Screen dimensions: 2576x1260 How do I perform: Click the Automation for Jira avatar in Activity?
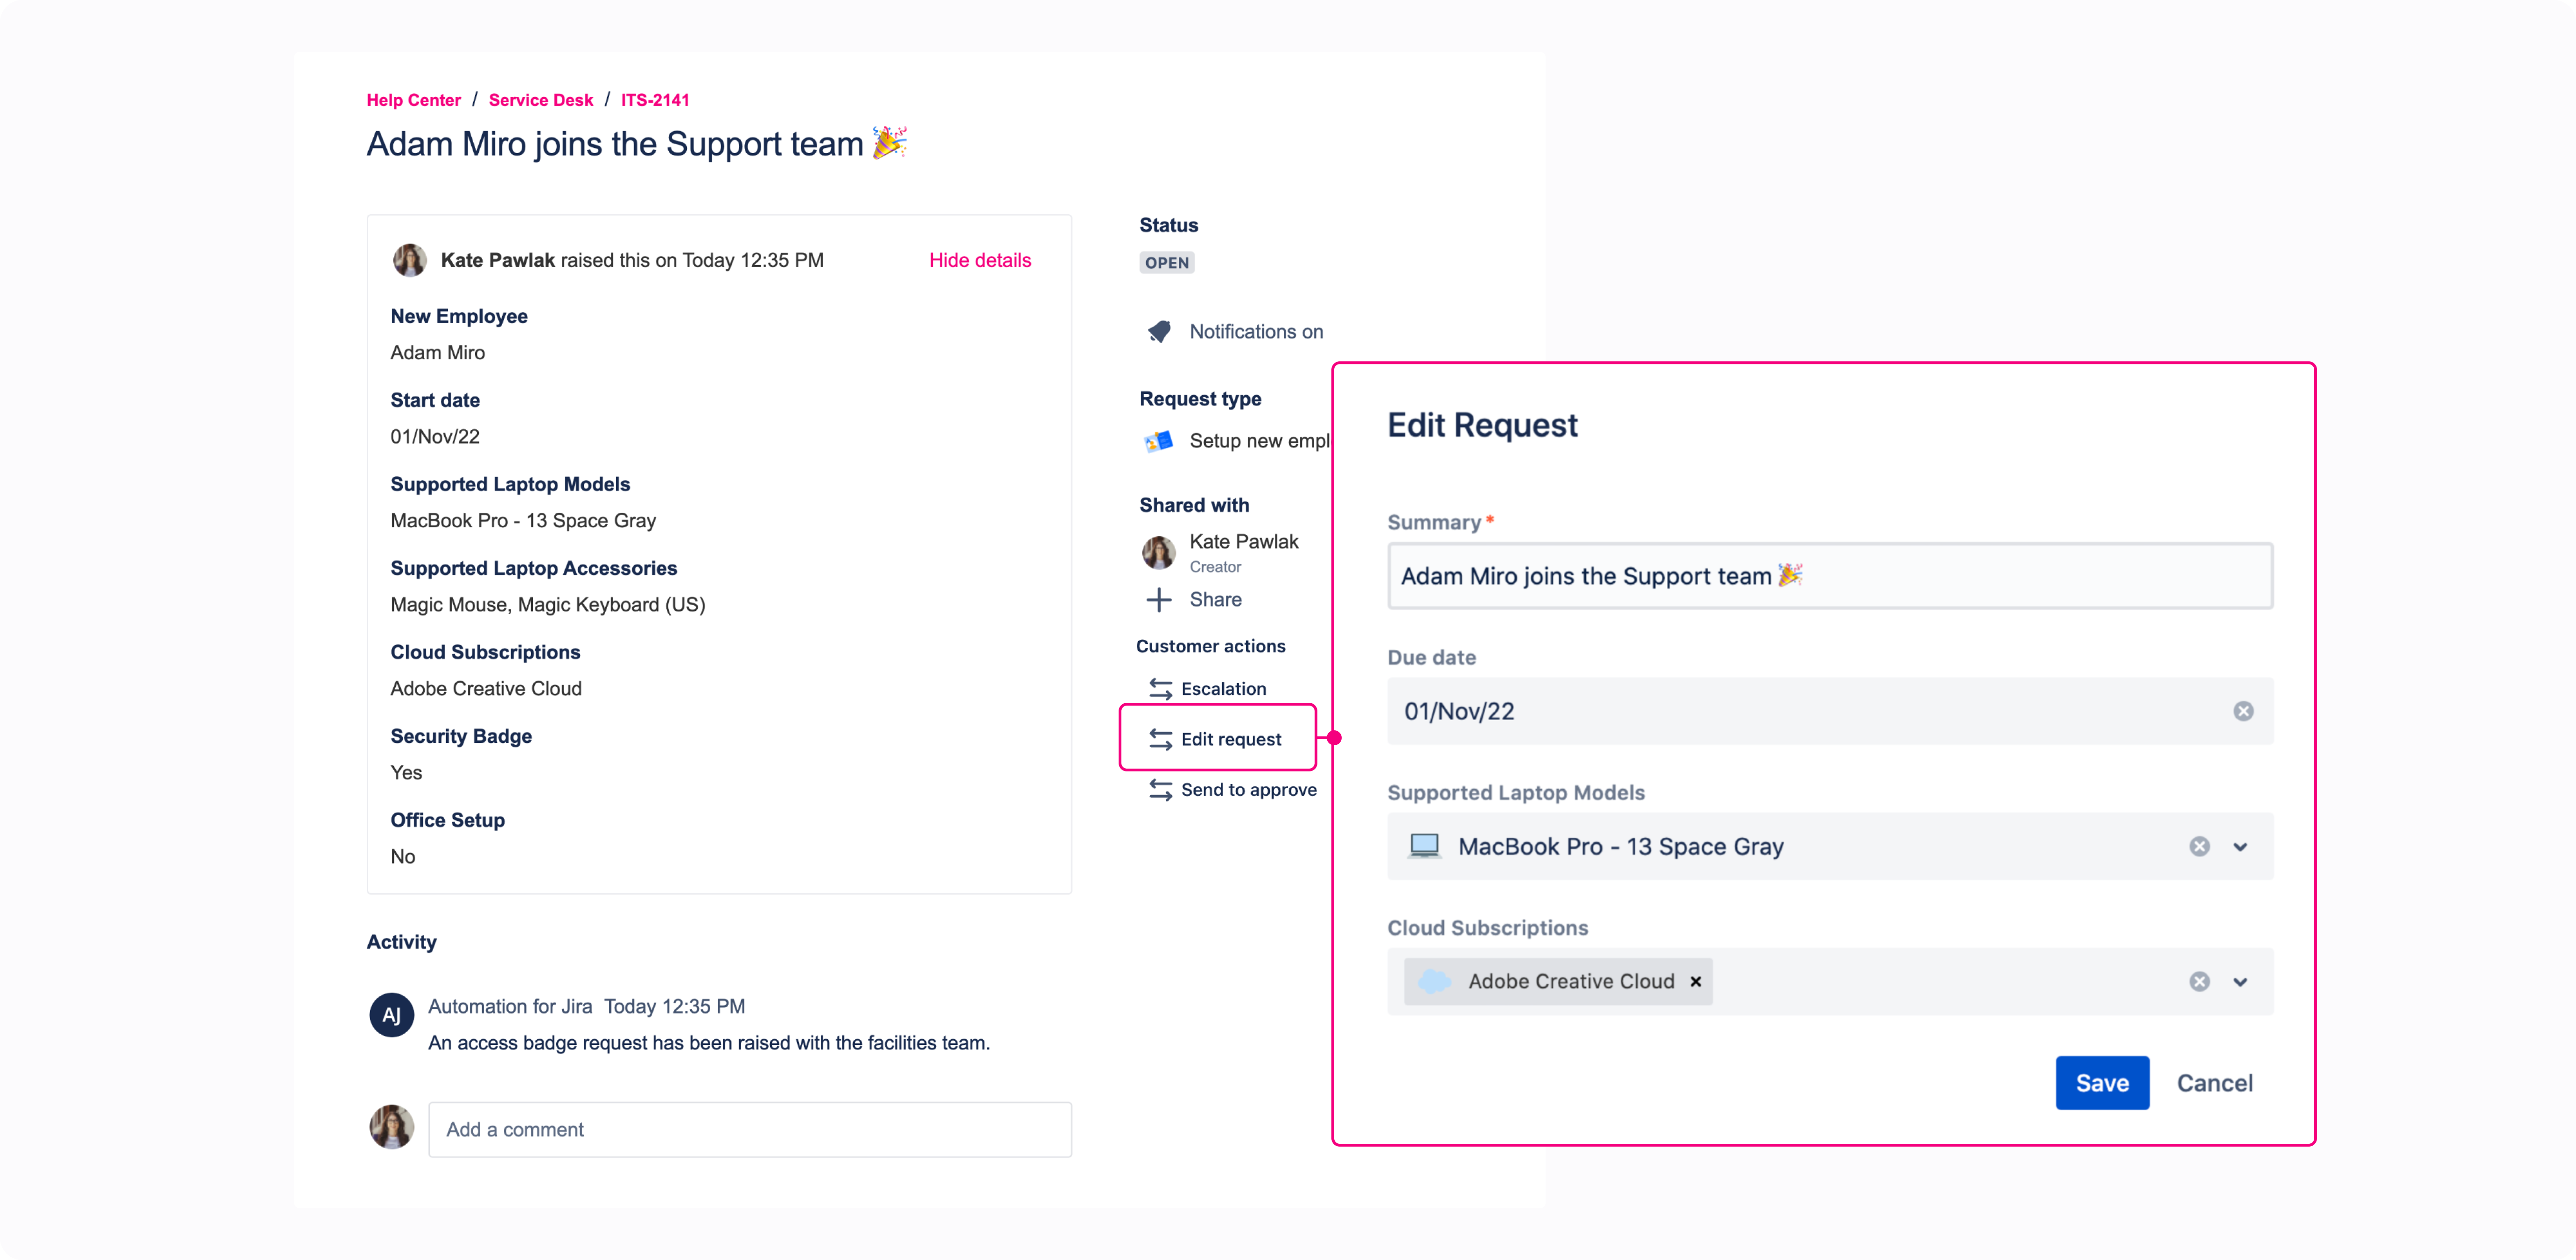[x=391, y=1014]
